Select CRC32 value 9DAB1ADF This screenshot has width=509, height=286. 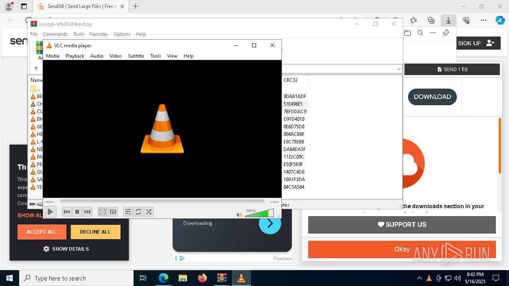pyautogui.click(x=295, y=97)
